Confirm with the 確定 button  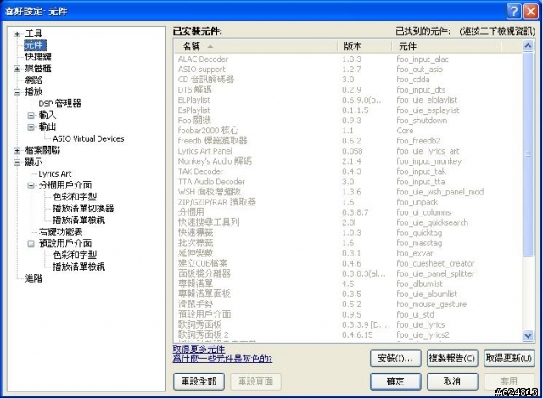tap(395, 381)
